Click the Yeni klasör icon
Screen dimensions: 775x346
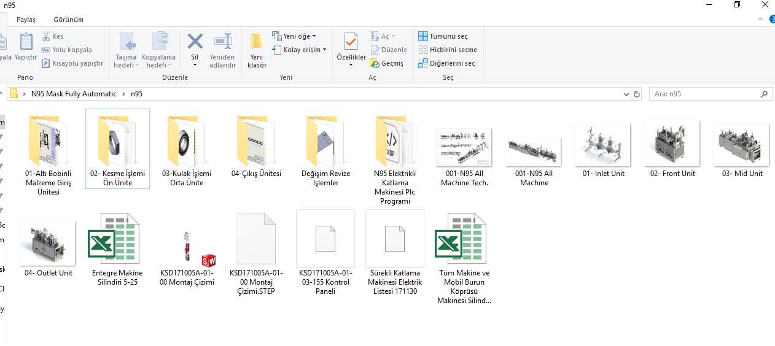pyautogui.click(x=257, y=42)
